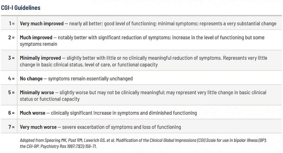Viewport: 283px width, 153px height.
Task: Click the bold "Much worse" label
Action: click(x=33, y=113)
